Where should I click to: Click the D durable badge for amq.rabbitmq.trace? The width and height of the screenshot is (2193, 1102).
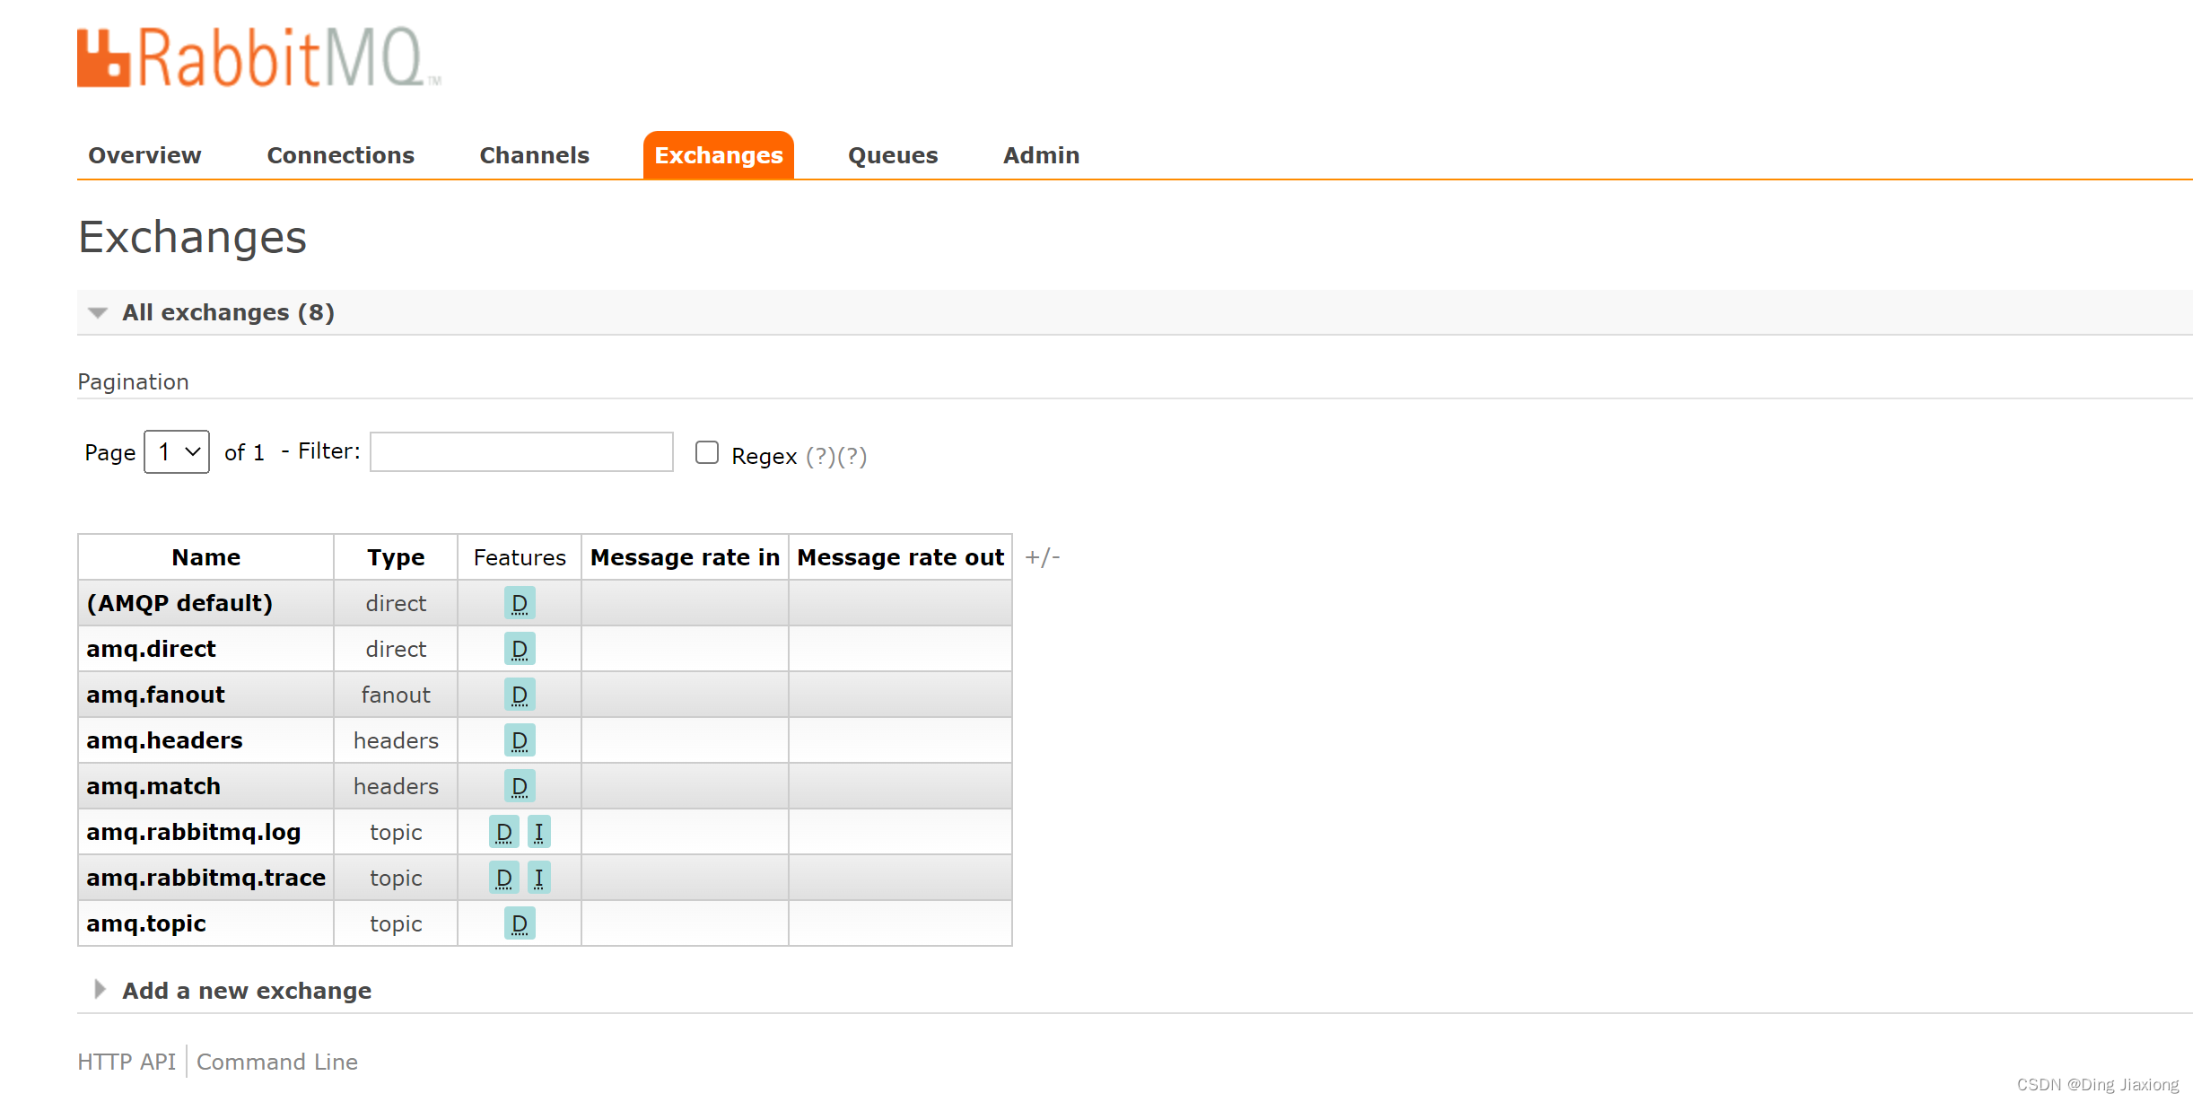tap(504, 878)
